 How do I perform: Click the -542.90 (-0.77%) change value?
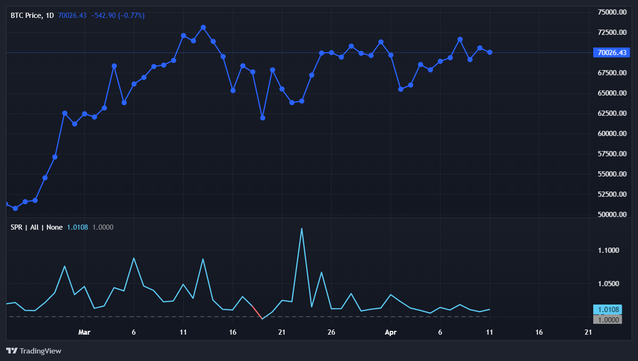[117, 16]
